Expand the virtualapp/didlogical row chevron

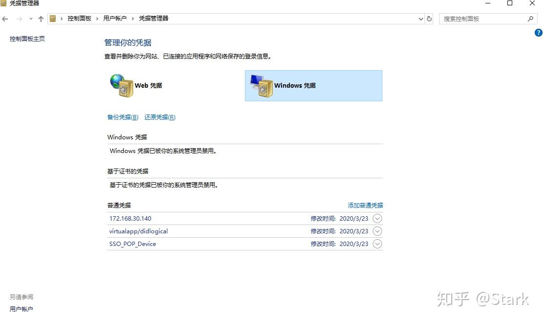(377, 231)
